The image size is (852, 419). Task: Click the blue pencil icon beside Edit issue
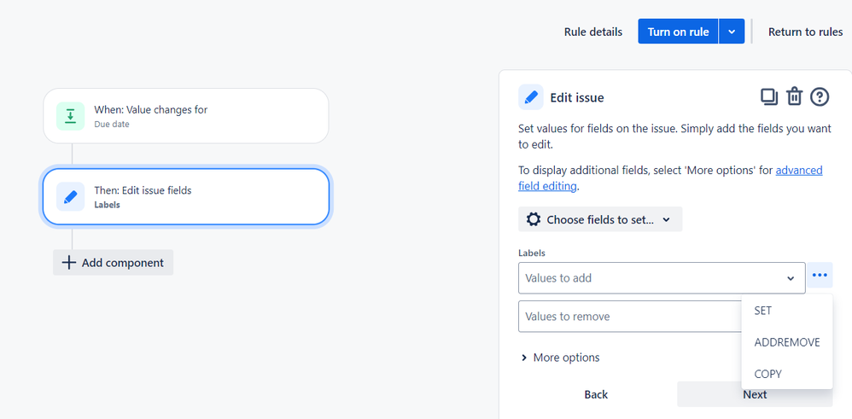[x=531, y=97]
